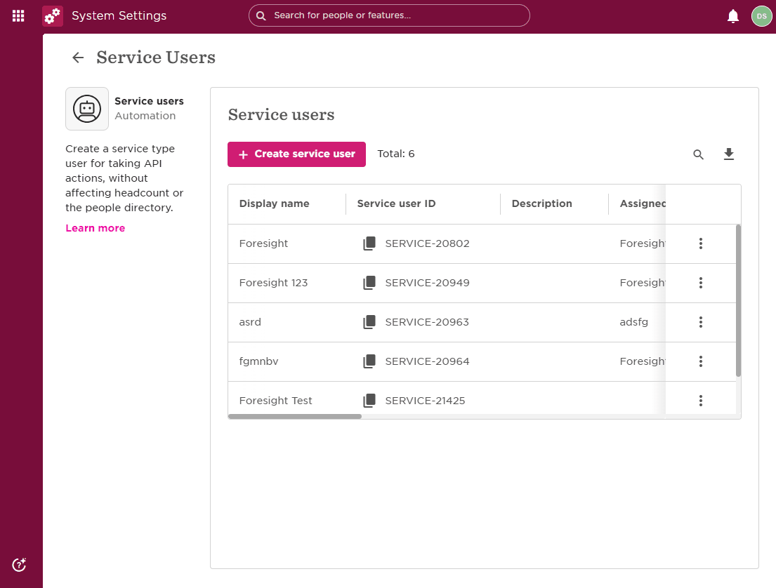Click the Automation subtitle in the side panel
This screenshot has width=776, height=588.
pyautogui.click(x=145, y=116)
